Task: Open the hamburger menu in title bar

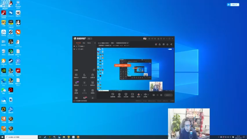Action: pos(164,39)
